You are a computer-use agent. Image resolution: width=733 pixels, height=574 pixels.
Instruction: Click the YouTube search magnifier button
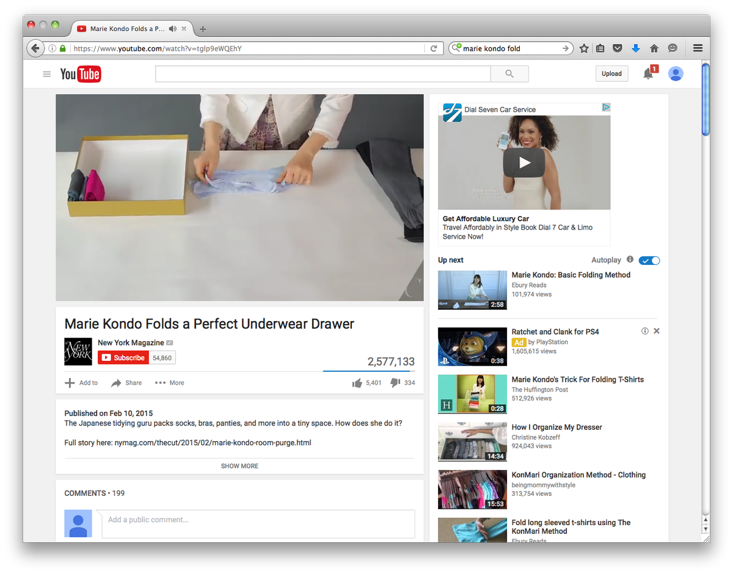[x=509, y=74]
